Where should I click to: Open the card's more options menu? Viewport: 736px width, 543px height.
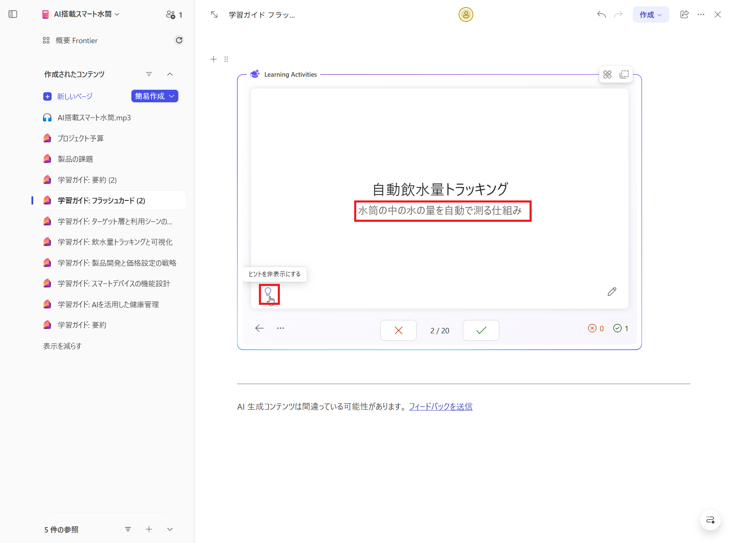coord(280,328)
